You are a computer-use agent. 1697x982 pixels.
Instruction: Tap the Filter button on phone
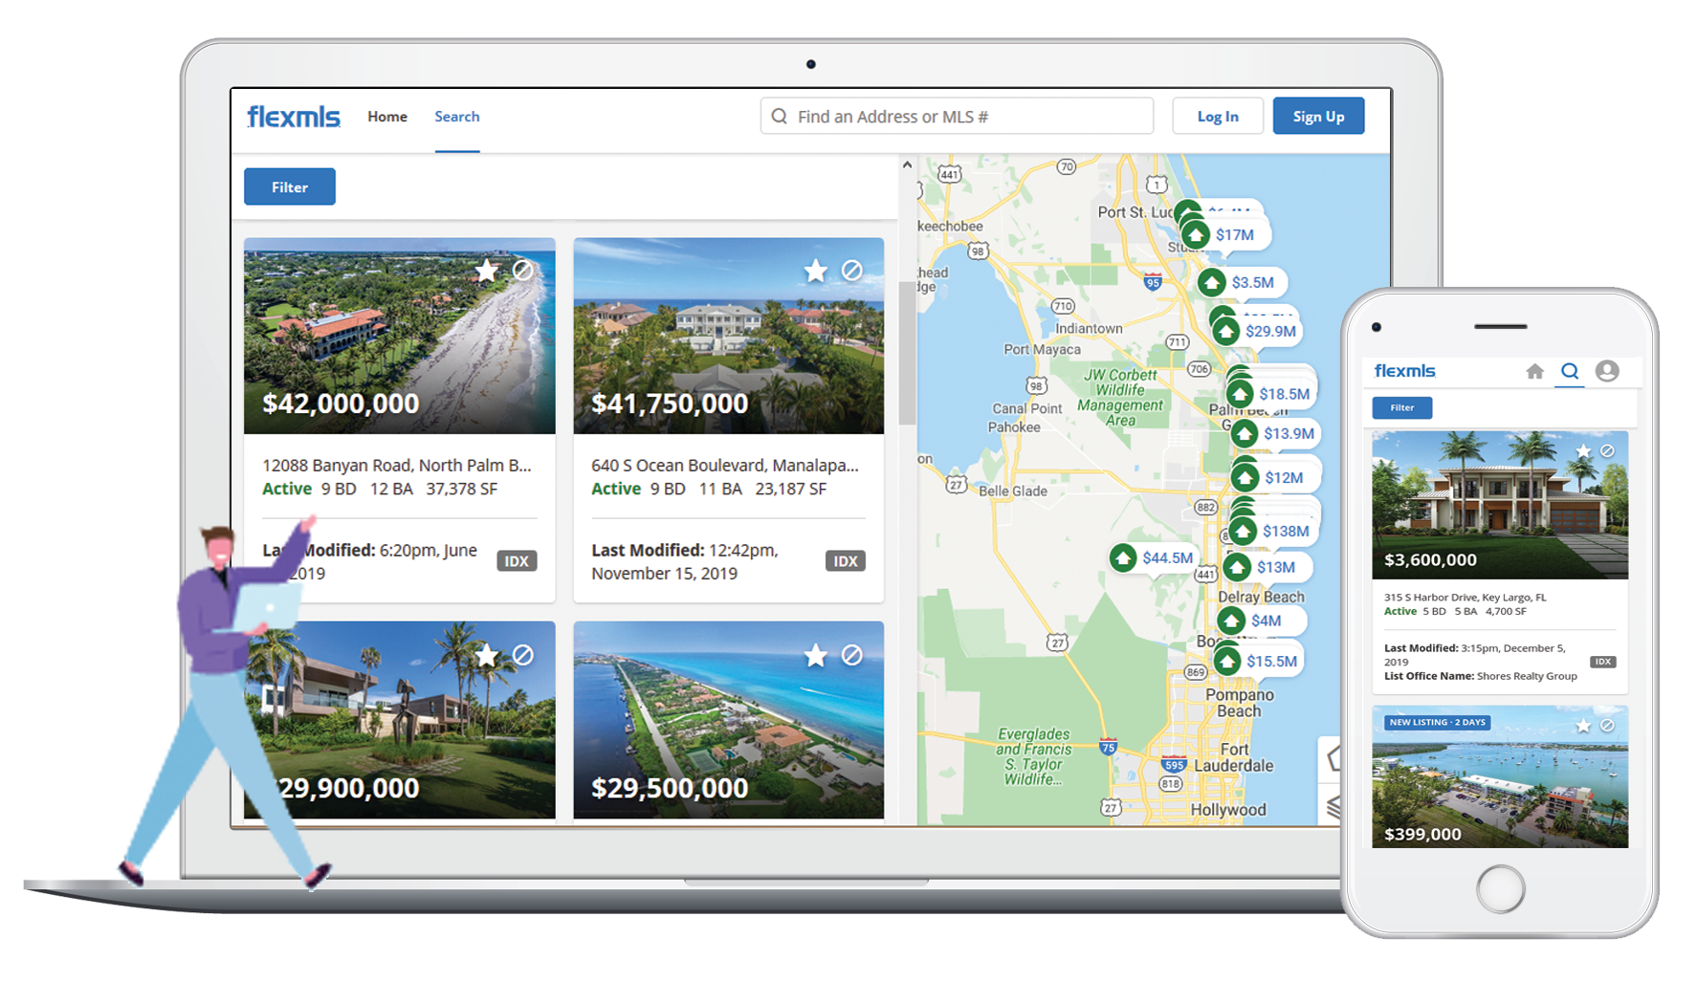(x=1402, y=407)
